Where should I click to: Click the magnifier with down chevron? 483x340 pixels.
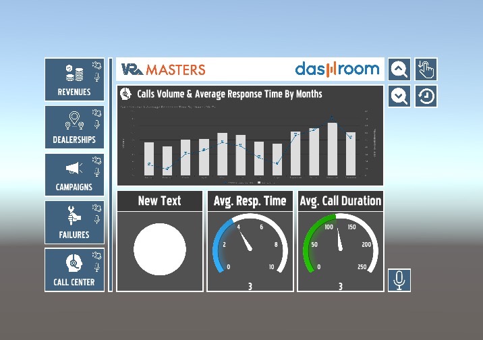pos(399,96)
